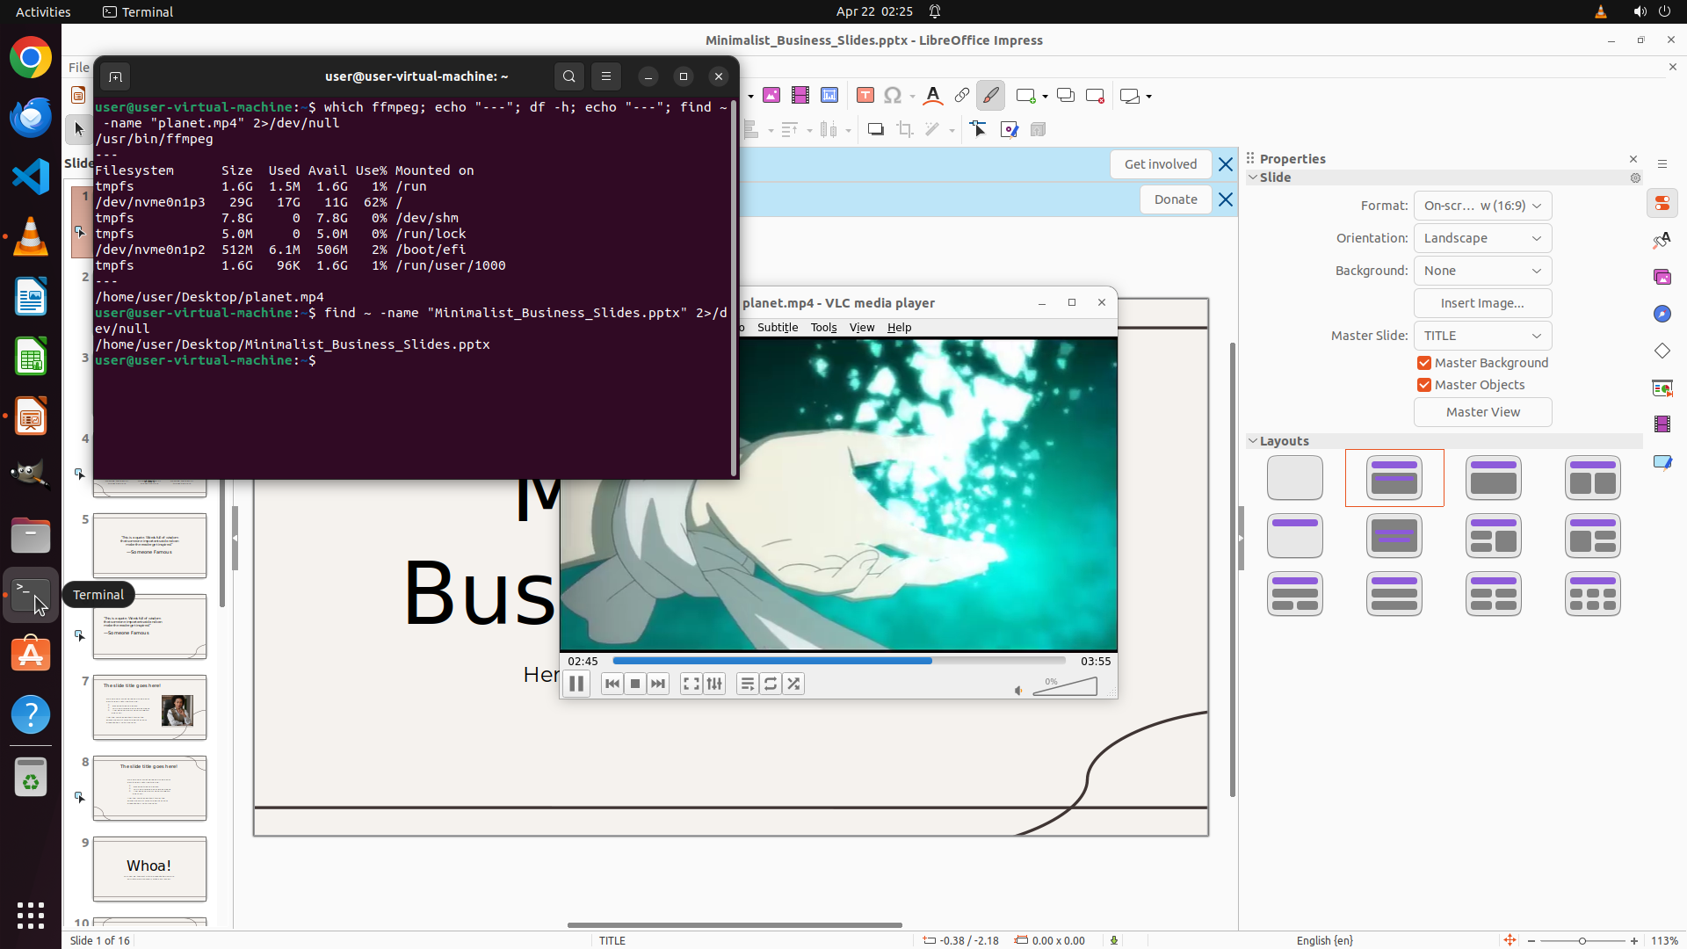Image resolution: width=1687 pixels, height=949 pixels.
Task: Collapse the Layouts section
Action: pyautogui.click(x=1253, y=441)
